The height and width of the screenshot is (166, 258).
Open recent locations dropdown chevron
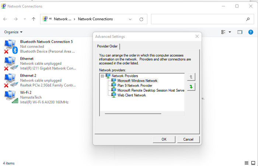tap(25, 19)
